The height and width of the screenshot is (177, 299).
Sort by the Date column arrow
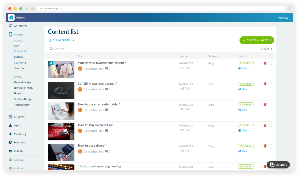(186, 56)
